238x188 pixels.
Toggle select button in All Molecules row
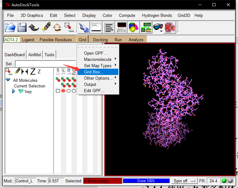[x=58, y=80]
